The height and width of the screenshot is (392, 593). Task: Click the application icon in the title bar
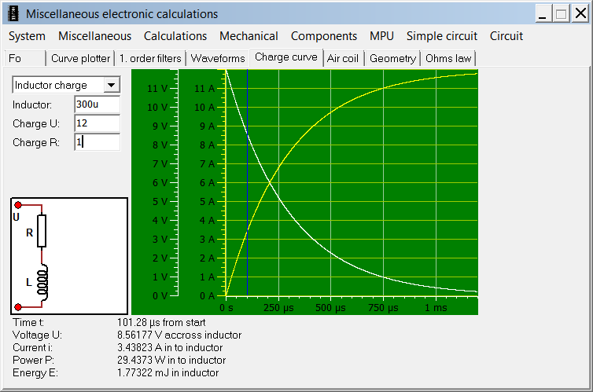tap(13, 14)
